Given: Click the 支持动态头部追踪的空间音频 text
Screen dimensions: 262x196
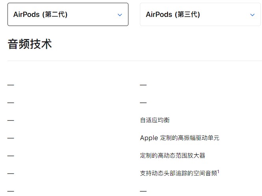Looking at the screenshot, I should point(178,173).
